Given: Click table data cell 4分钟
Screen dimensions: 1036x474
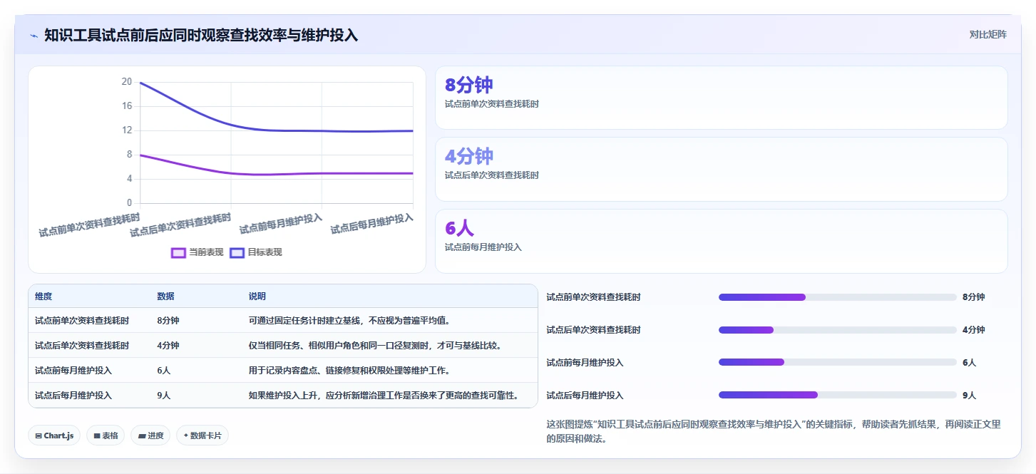Looking at the screenshot, I should pyautogui.click(x=168, y=346).
